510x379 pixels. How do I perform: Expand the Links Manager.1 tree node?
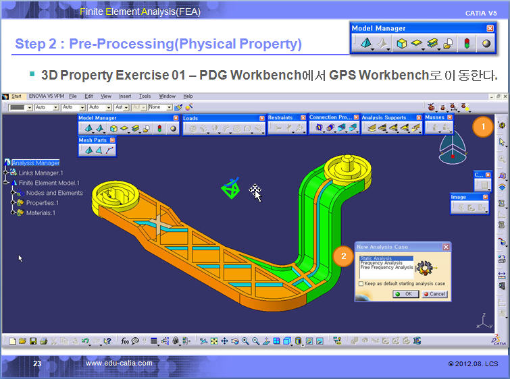[5, 173]
